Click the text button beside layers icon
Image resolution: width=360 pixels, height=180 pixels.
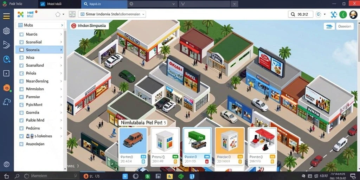coord(345,26)
